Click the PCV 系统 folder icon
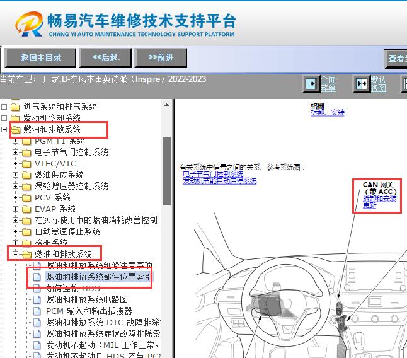 (26, 198)
